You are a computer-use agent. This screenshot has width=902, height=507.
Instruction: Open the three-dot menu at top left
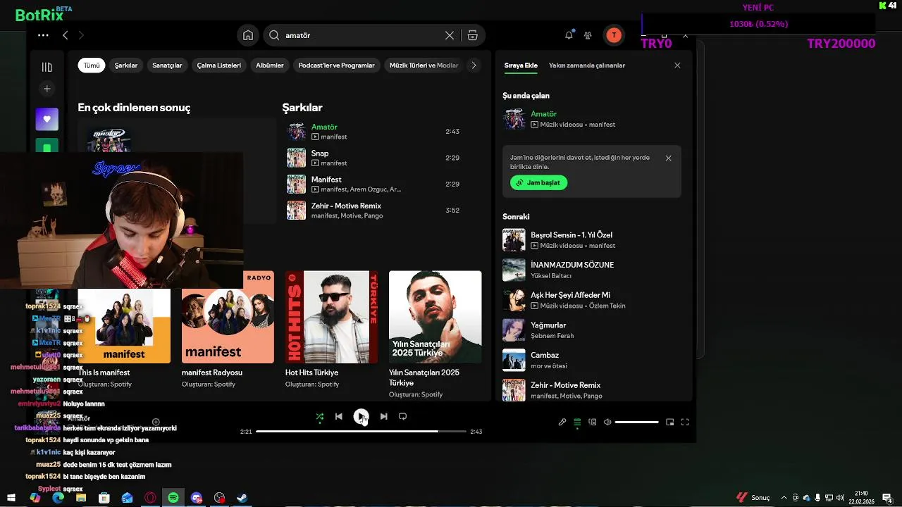click(x=43, y=35)
